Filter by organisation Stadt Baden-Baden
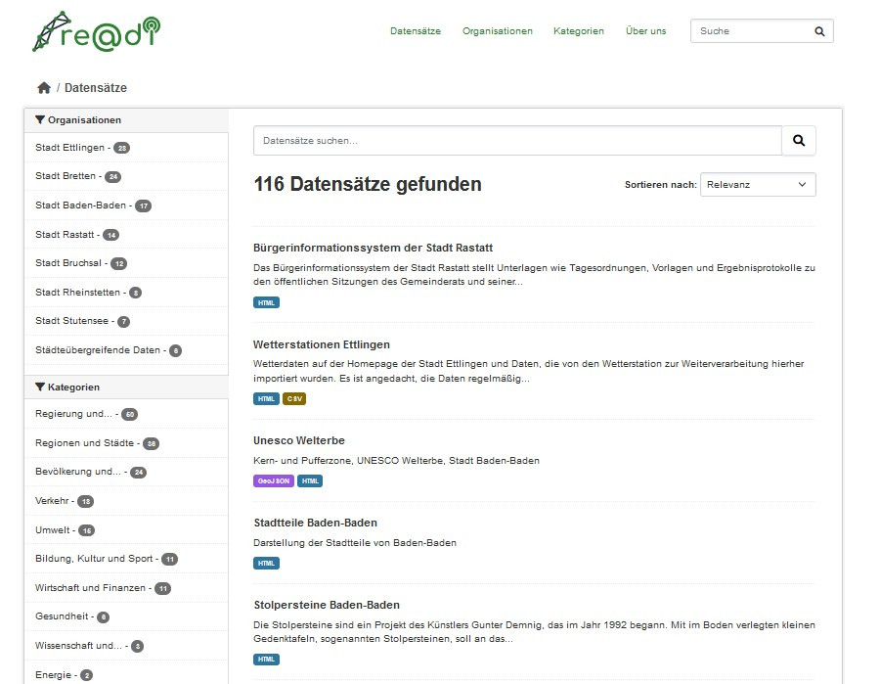Viewport: 880px width, 684px height. (x=81, y=205)
